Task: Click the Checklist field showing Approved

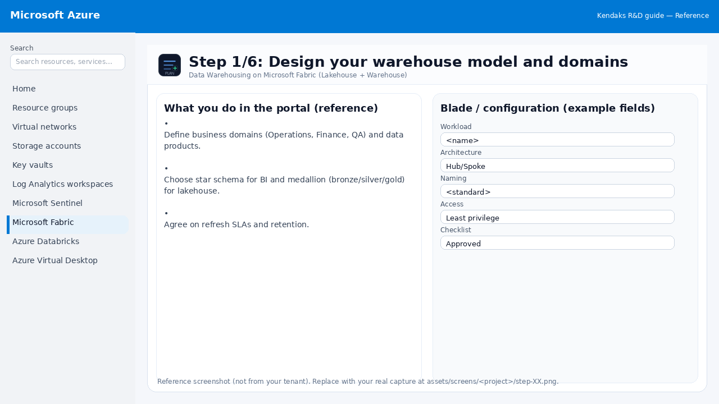Action: 557,243
